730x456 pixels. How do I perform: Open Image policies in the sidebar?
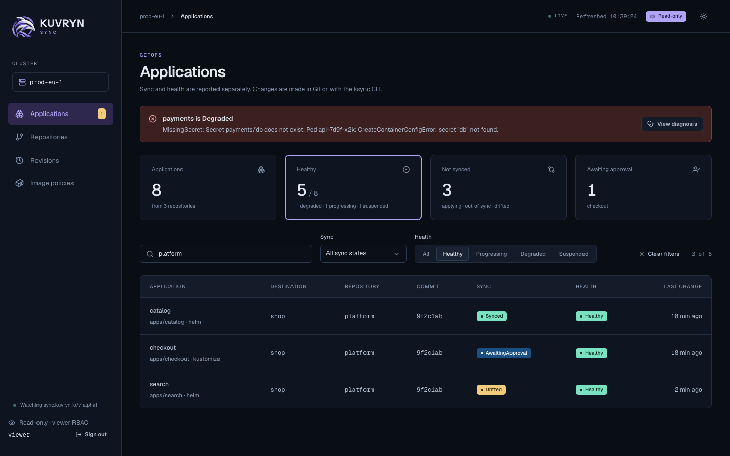coord(60,183)
